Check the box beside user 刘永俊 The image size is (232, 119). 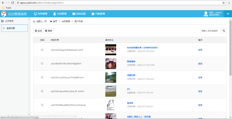(42, 105)
